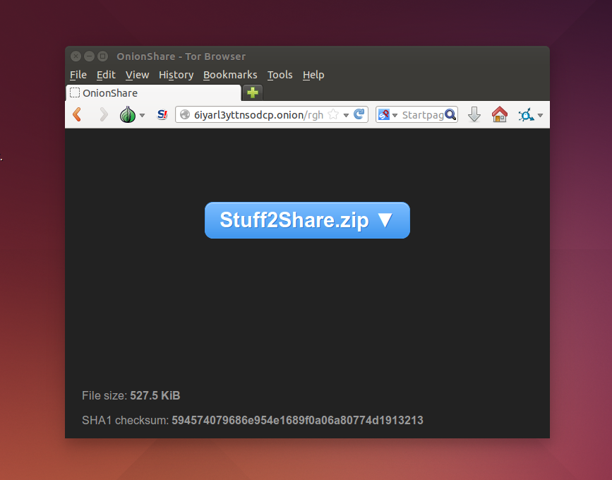612x480 pixels.
Task: Open the Torbutton onion icon
Action: (x=128, y=115)
